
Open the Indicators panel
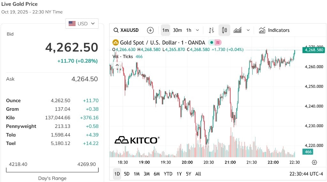(274, 30)
